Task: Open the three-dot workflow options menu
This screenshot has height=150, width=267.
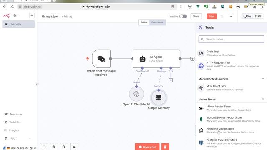Action: (231, 16)
